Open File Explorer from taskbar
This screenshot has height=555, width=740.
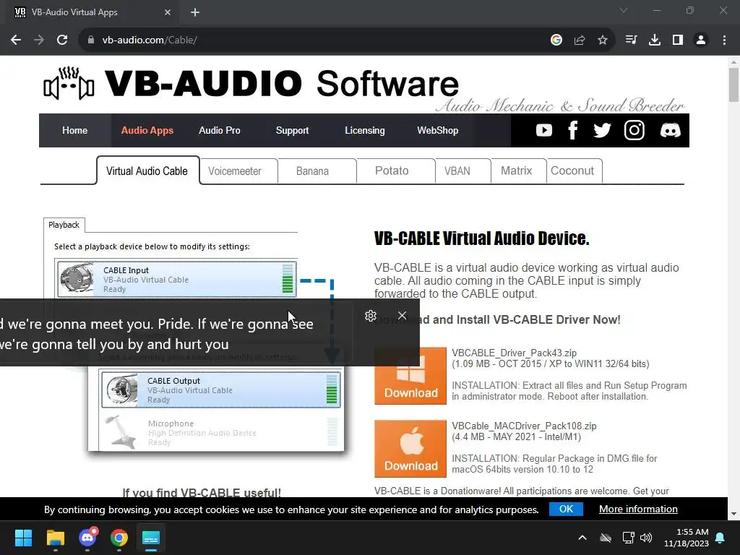(55, 538)
